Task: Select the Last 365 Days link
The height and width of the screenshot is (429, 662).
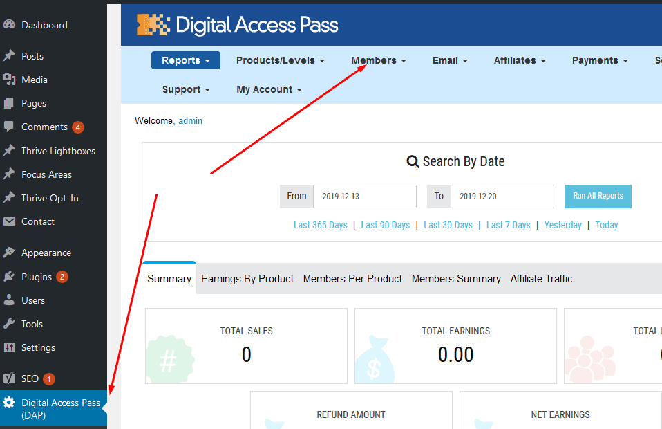Action: [321, 225]
